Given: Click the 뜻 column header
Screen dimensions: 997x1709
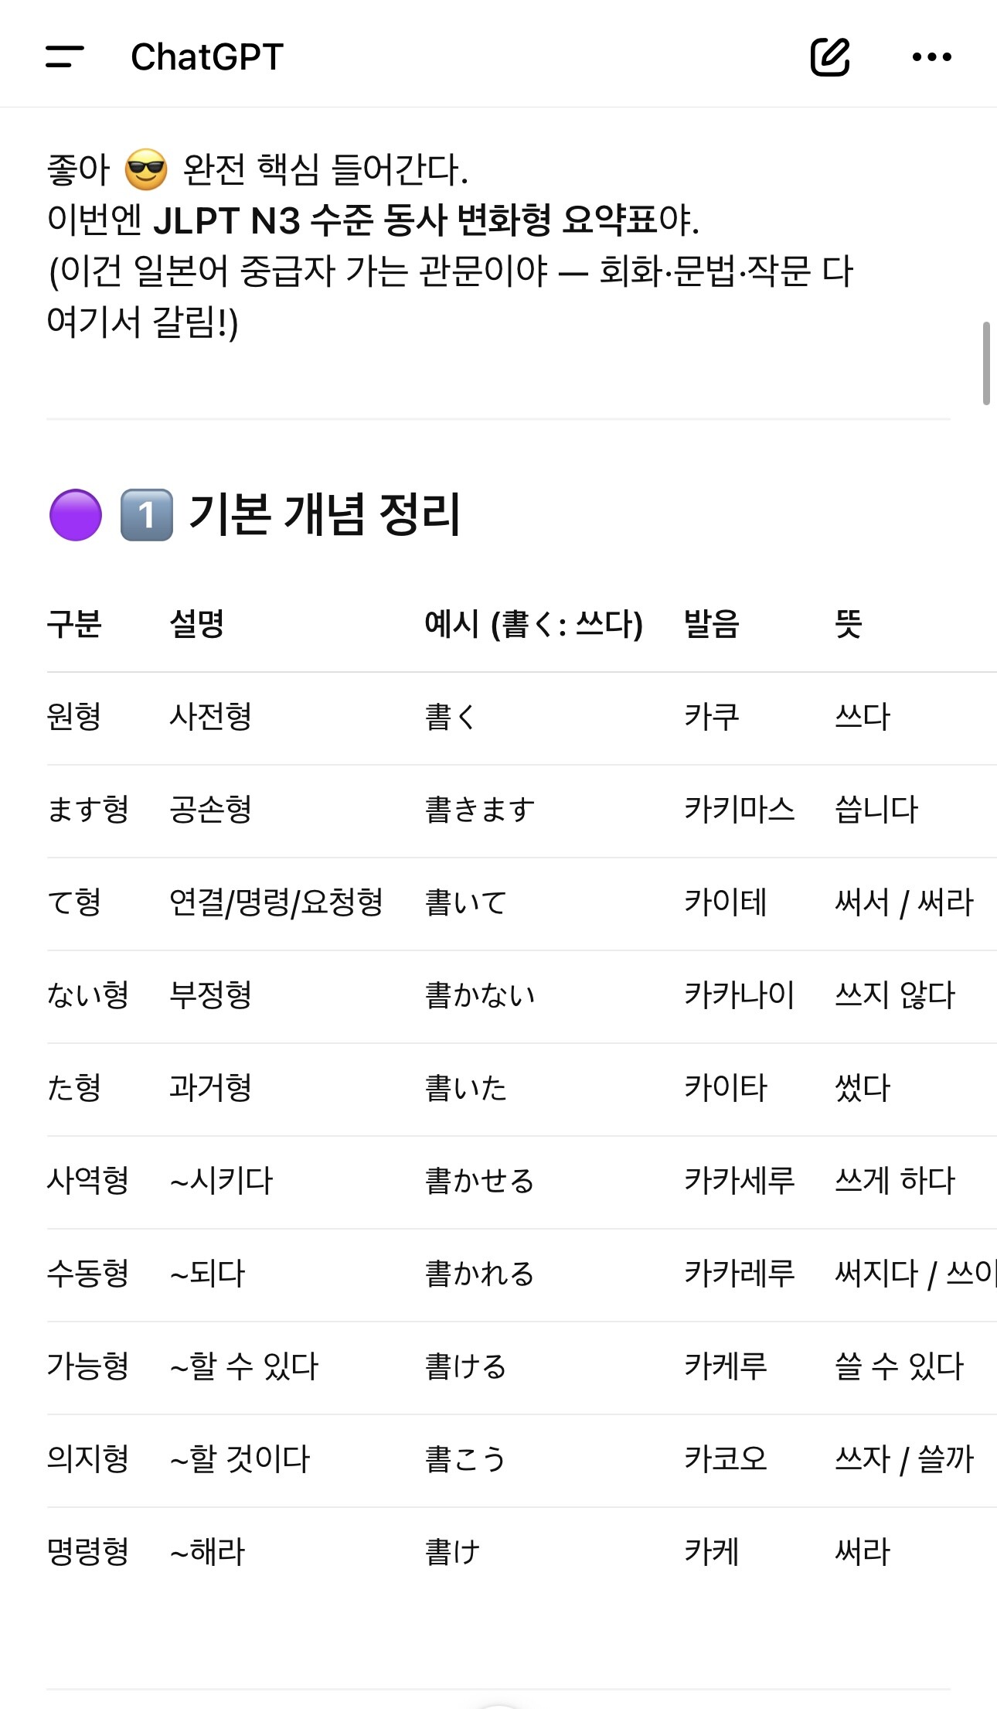Looking at the screenshot, I should click(x=849, y=624).
